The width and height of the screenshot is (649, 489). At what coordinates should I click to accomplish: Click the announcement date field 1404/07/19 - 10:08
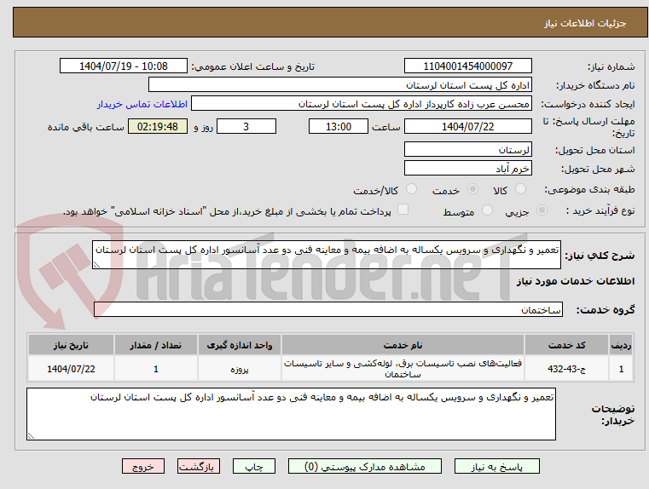pyautogui.click(x=124, y=66)
